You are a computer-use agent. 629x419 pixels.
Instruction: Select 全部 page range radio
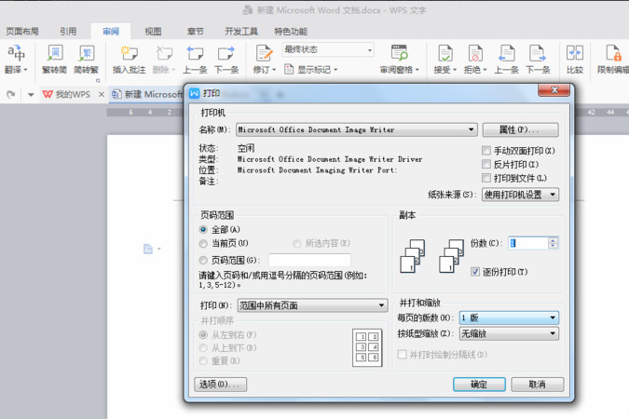(203, 229)
